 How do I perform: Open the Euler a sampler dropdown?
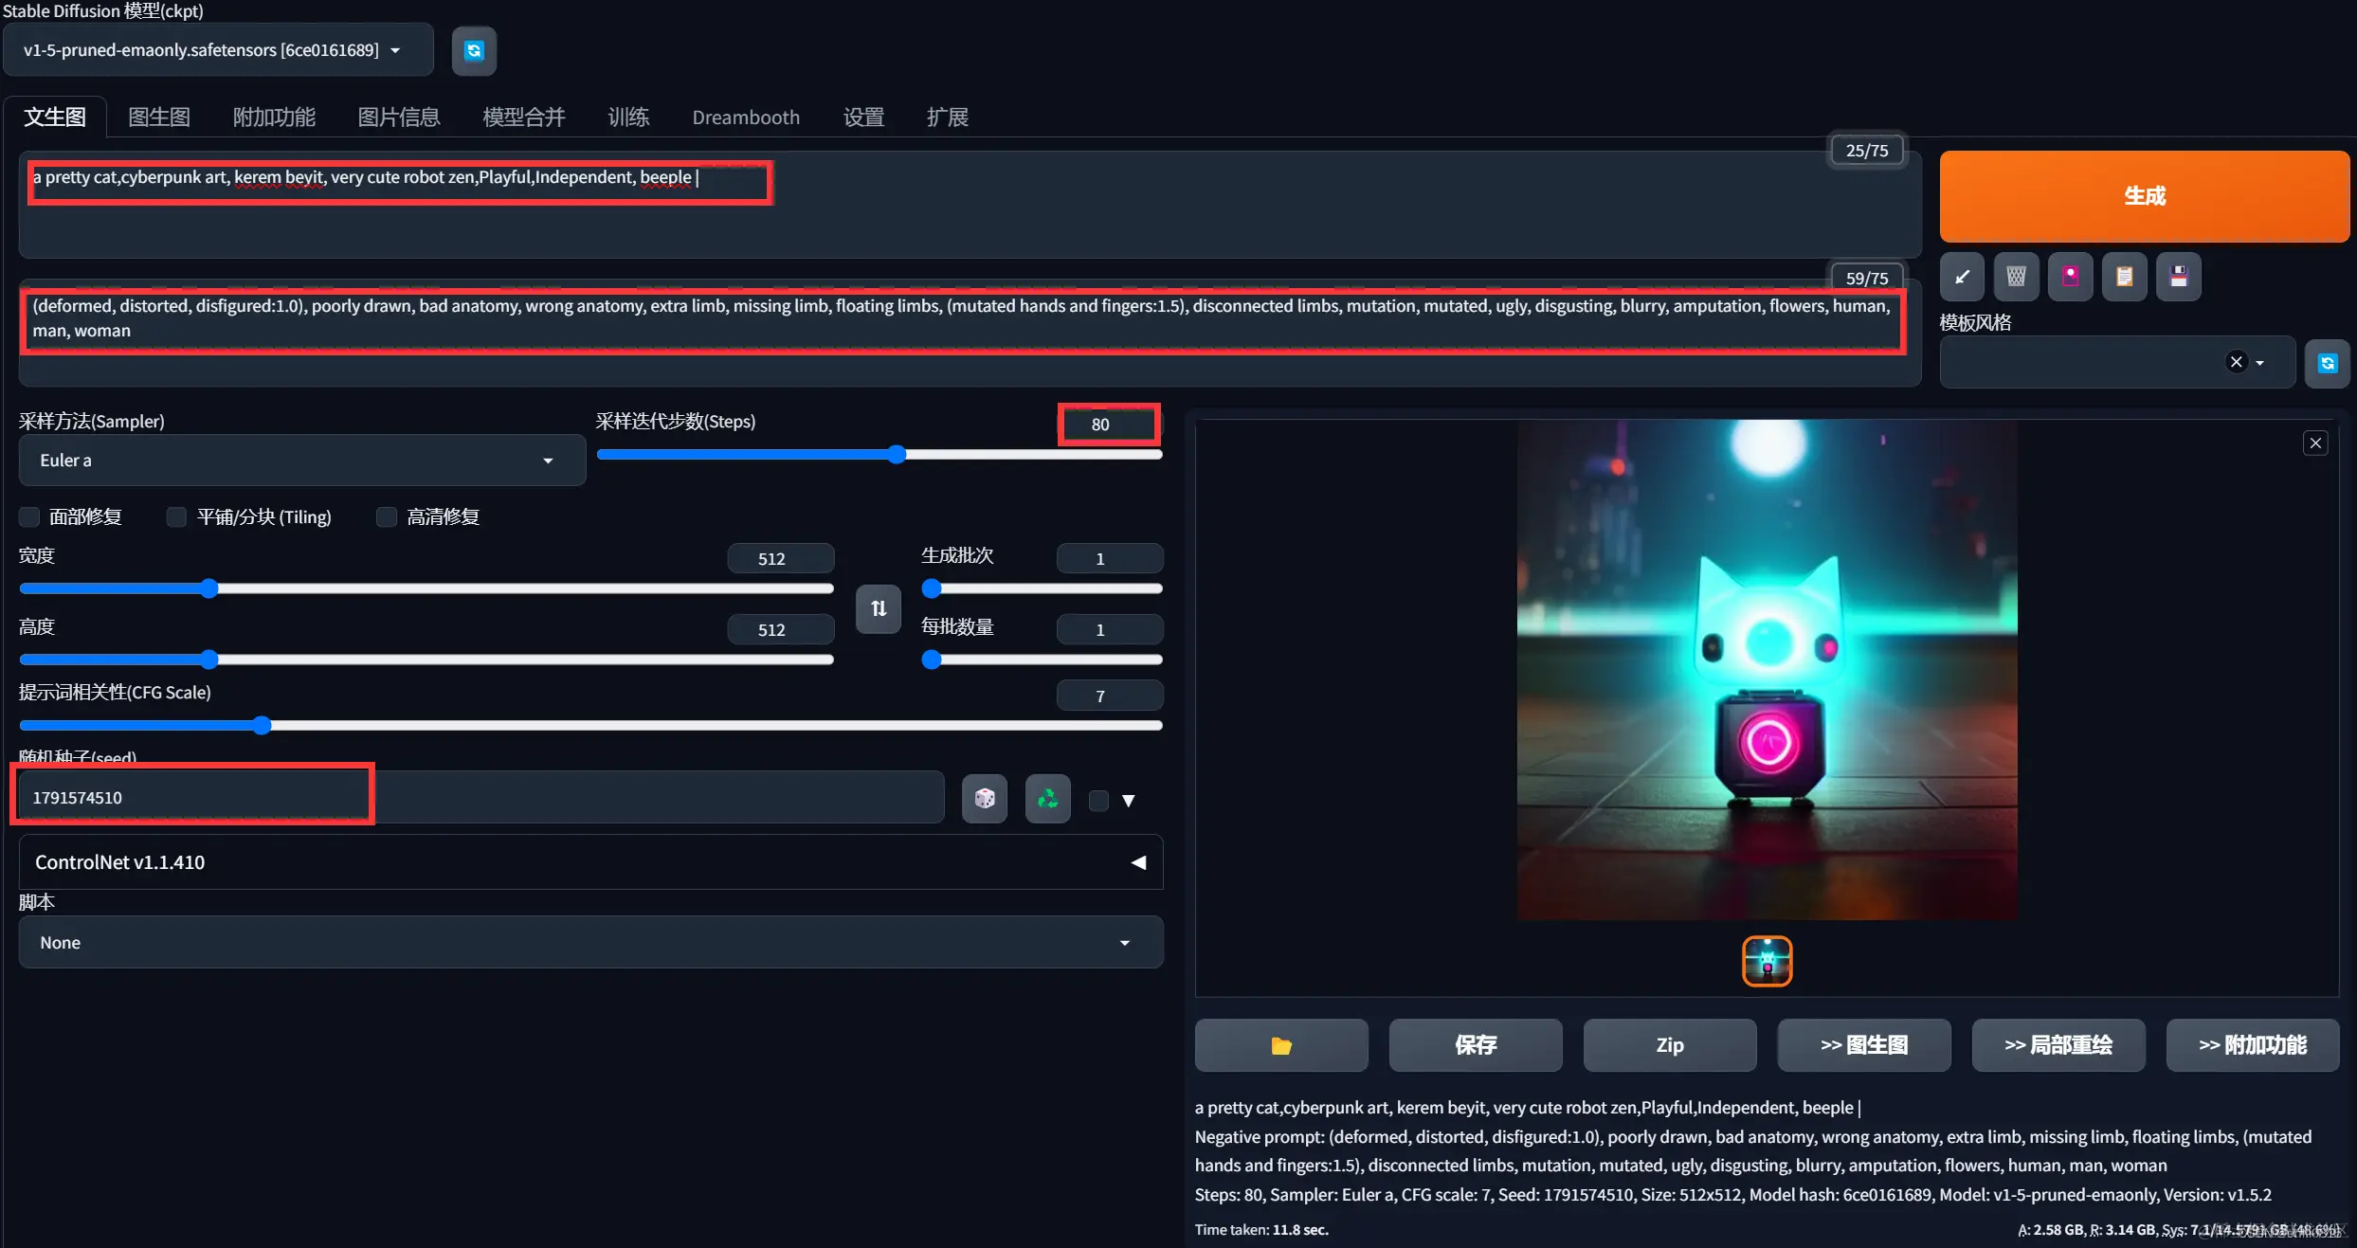tap(301, 461)
